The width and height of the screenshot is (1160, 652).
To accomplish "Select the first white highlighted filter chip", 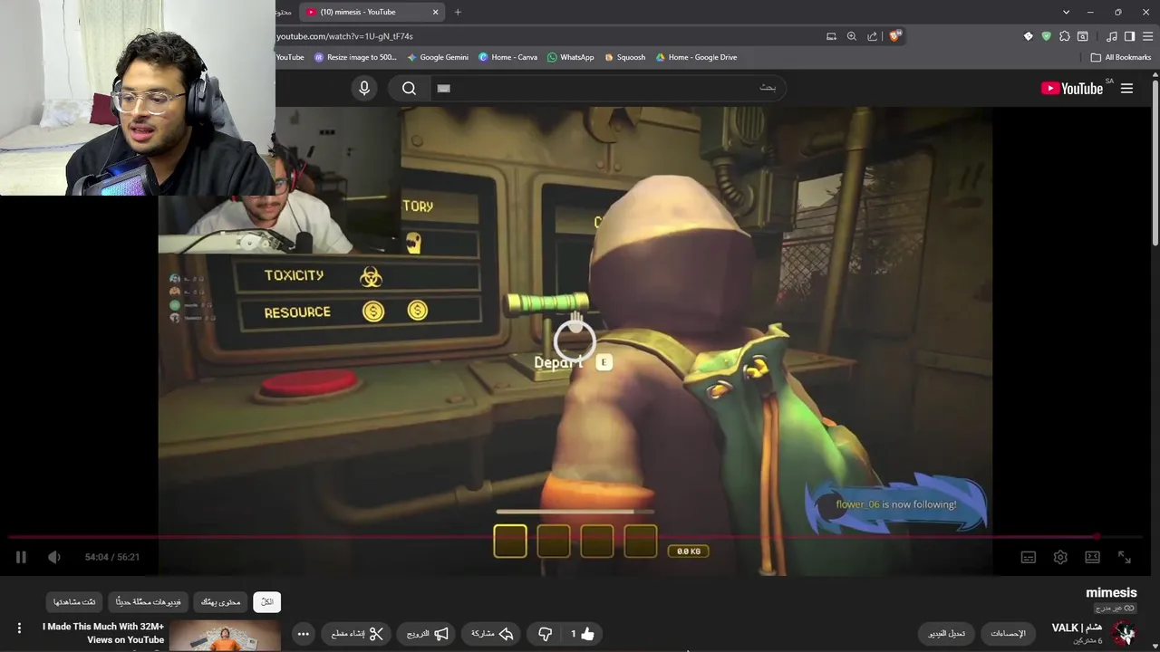I will click(x=266, y=602).
